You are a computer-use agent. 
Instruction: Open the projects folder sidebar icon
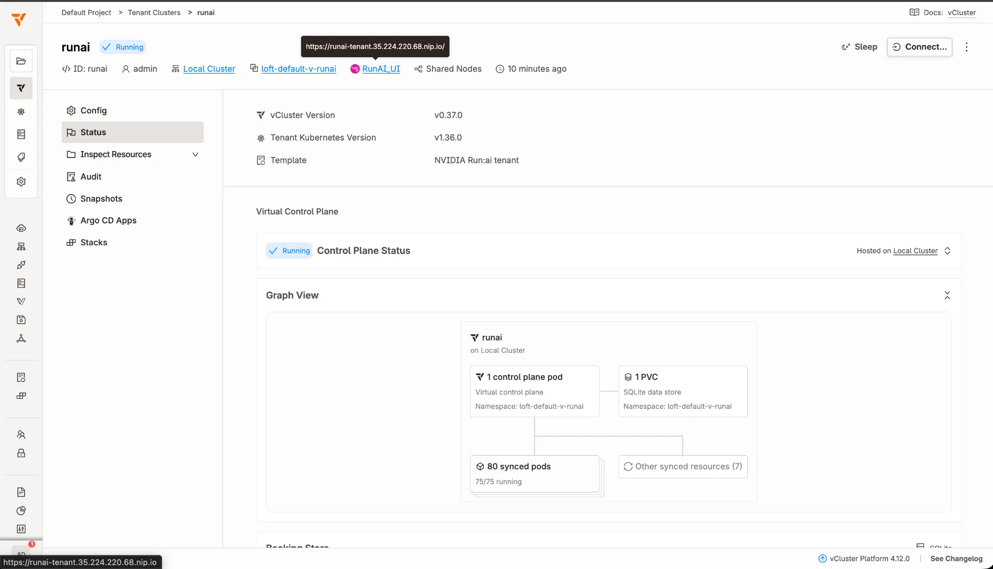click(21, 61)
